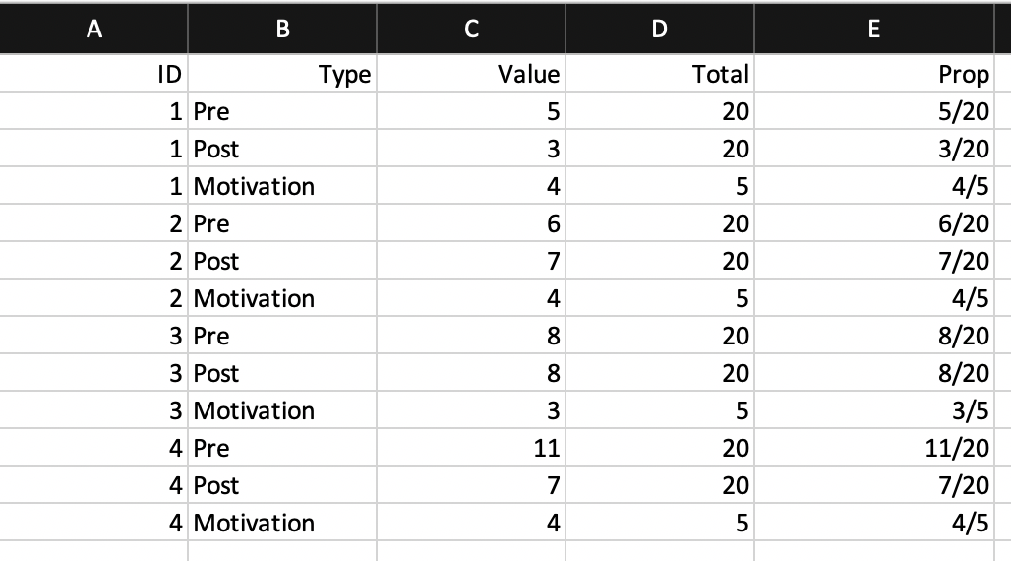Click the Type header cell
The width and height of the screenshot is (1011, 561).
[282, 74]
